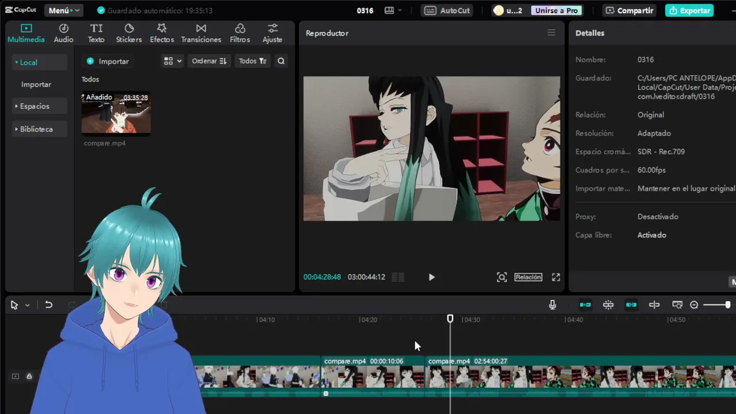Undo the last action
This screenshot has height=414, width=736.
[49, 305]
